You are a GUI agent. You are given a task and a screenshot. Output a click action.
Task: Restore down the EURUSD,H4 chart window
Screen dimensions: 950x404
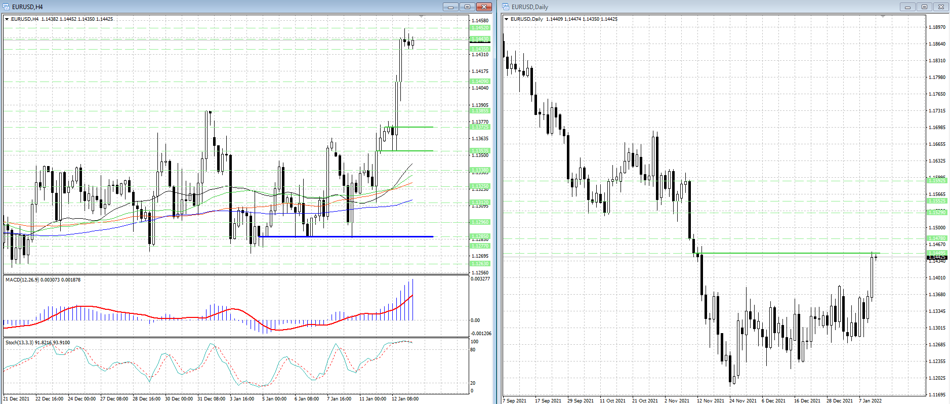point(467,7)
